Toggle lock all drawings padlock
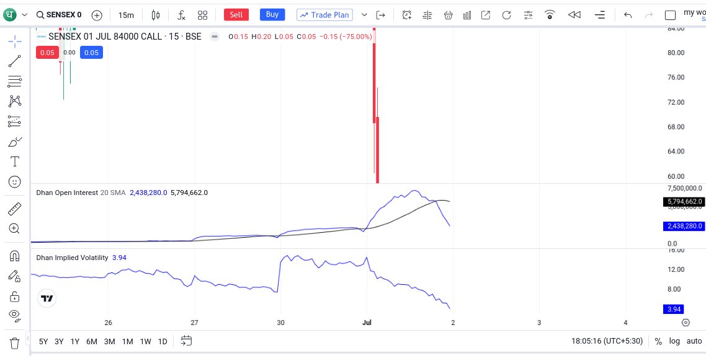 tap(14, 297)
